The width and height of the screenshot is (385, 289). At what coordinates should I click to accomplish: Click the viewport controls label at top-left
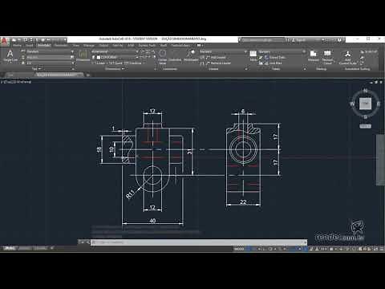(x=16, y=82)
